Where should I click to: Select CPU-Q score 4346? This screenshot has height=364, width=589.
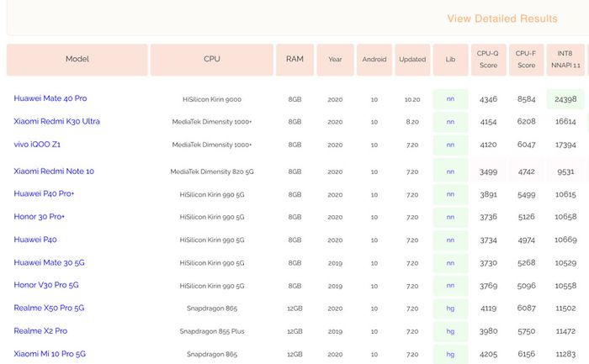(x=488, y=99)
